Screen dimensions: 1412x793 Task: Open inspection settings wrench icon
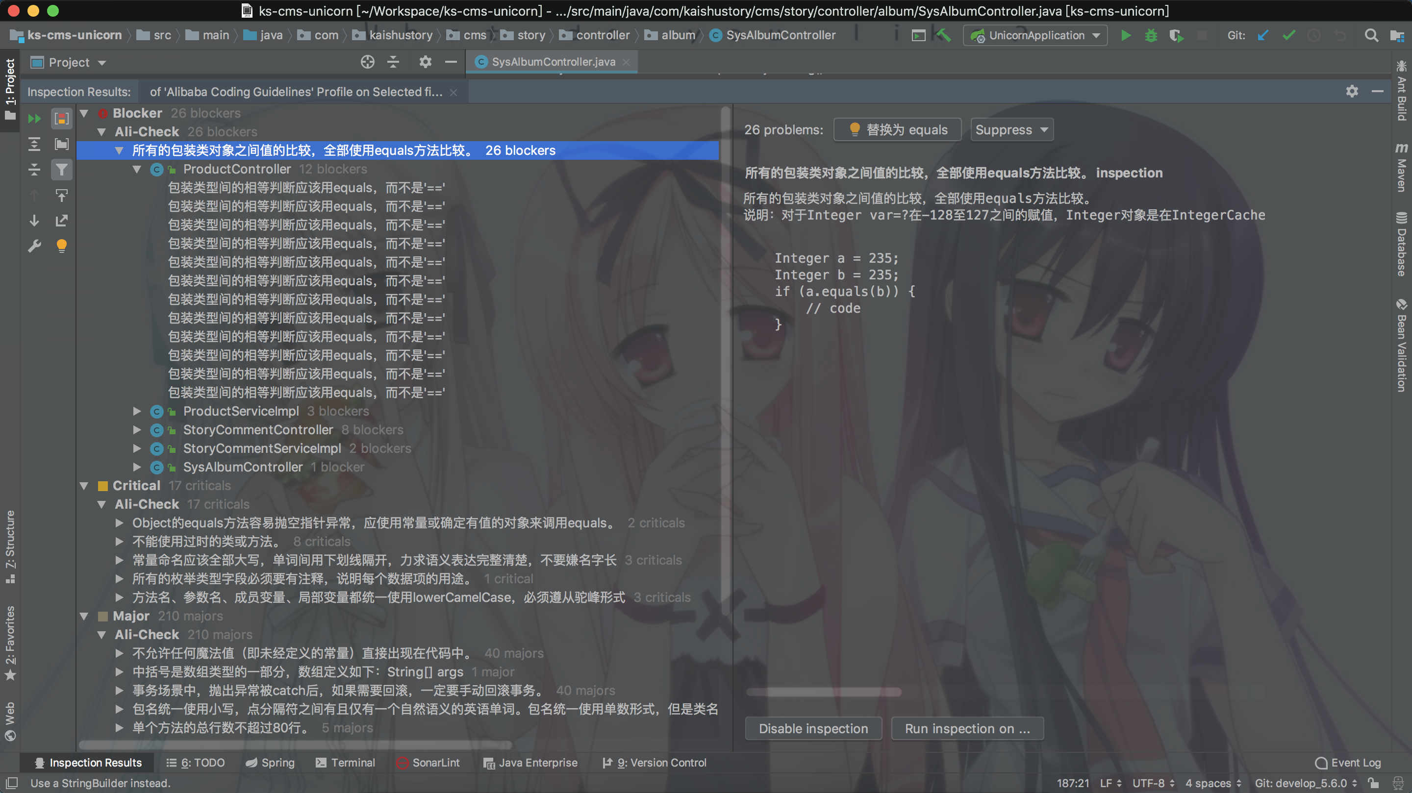34,246
